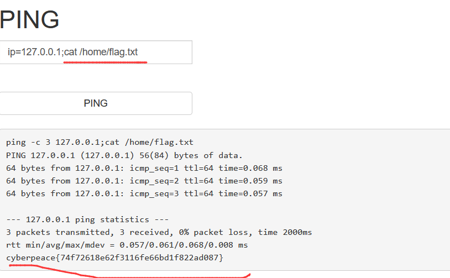Click the '--- 127.0.0.1 ping statistics ---' line
Screen dimensions: 450x278
87,219
